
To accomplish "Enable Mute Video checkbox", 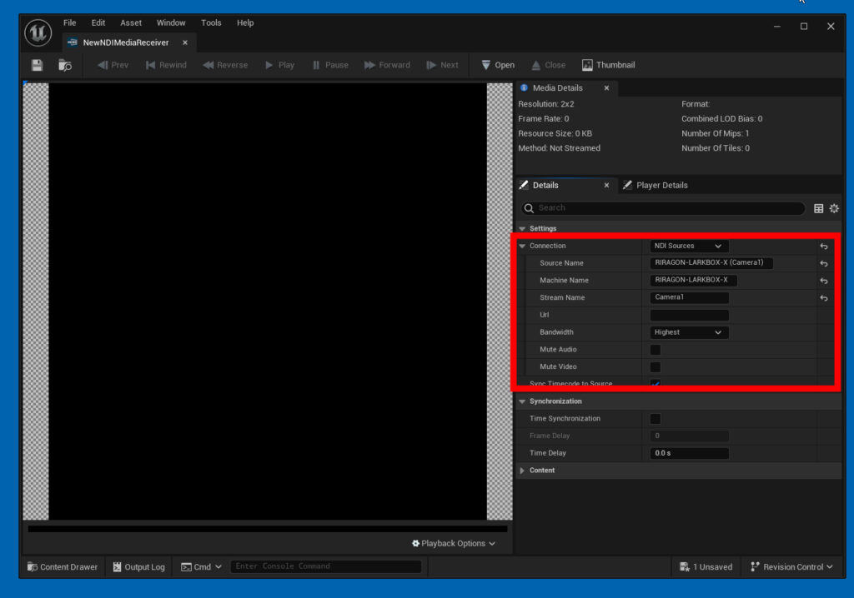I will (655, 366).
